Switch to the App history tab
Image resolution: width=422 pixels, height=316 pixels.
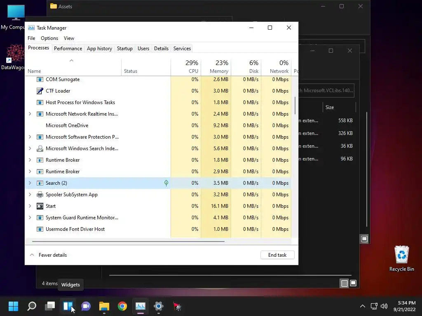pyautogui.click(x=99, y=49)
